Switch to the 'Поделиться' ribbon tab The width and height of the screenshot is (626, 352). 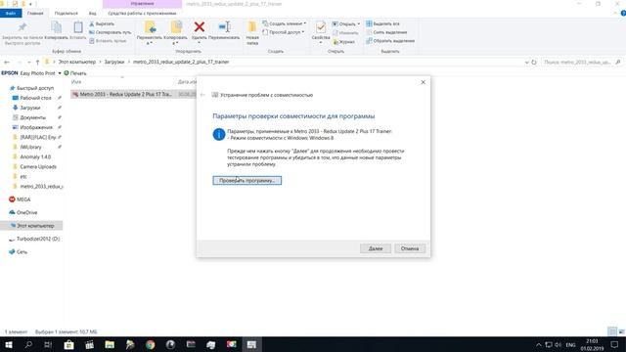pos(66,13)
